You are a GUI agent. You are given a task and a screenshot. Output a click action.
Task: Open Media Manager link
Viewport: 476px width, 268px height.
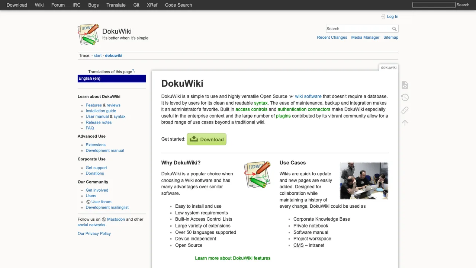(x=365, y=37)
